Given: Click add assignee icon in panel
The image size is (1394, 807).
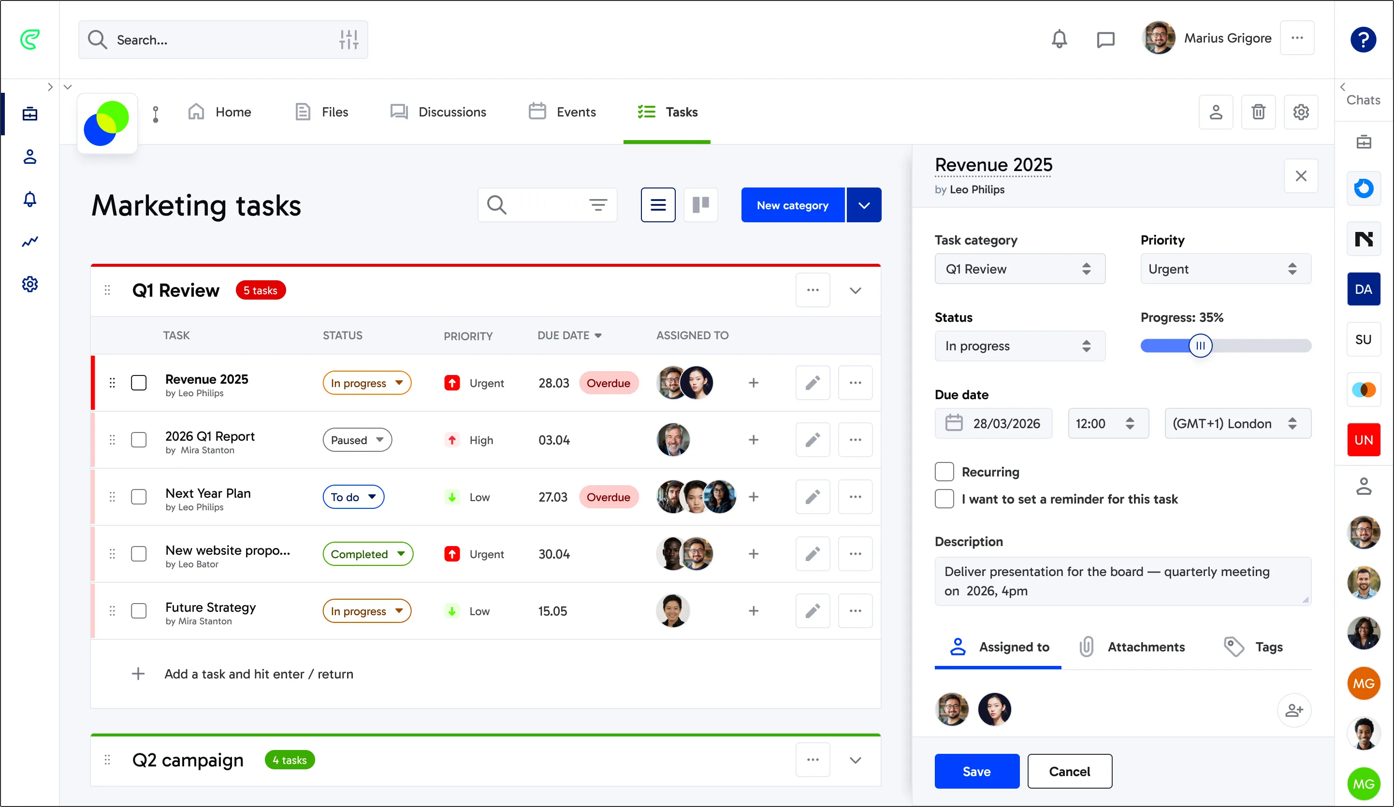Looking at the screenshot, I should point(1293,710).
